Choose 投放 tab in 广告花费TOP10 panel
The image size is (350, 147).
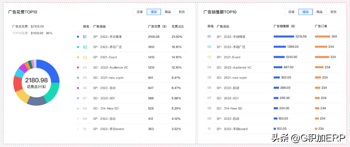coord(182,12)
